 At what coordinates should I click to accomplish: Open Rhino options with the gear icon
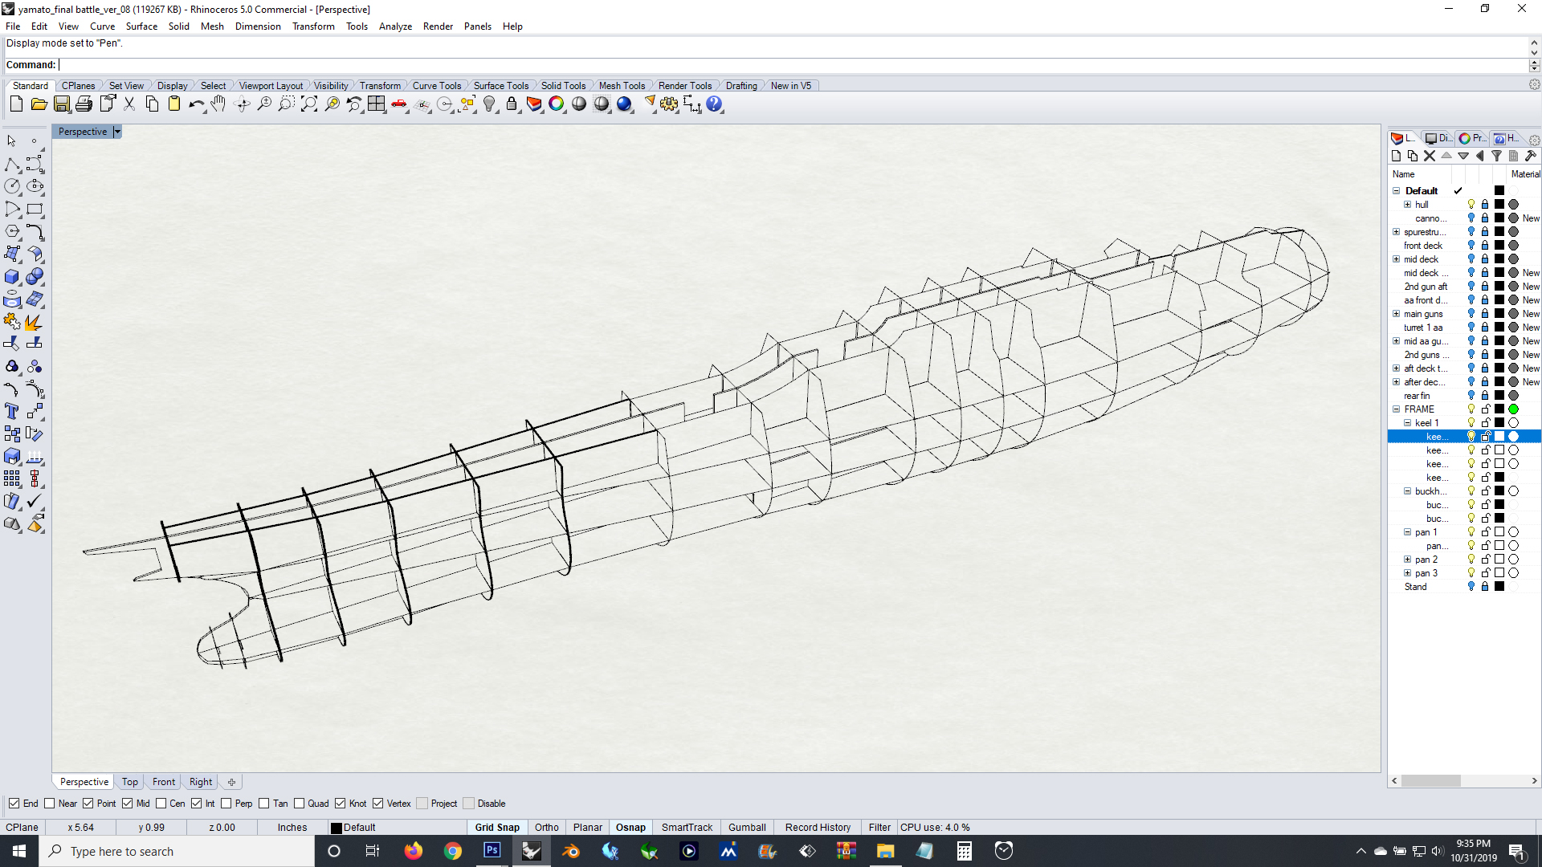(669, 104)
